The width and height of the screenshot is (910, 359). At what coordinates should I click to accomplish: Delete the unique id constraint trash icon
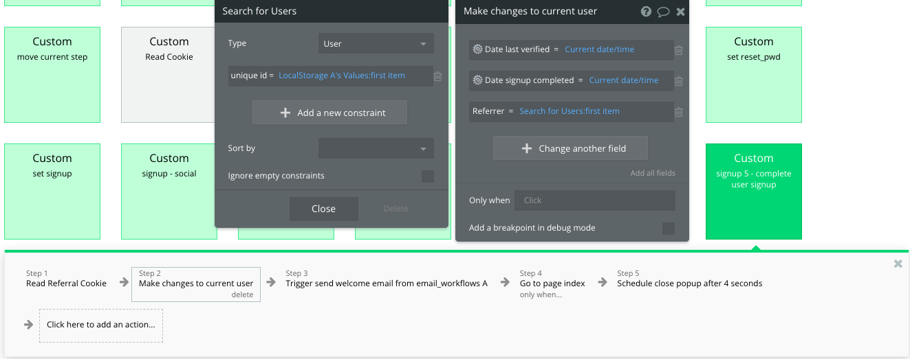pyautogui.click(x=438, y=76)
